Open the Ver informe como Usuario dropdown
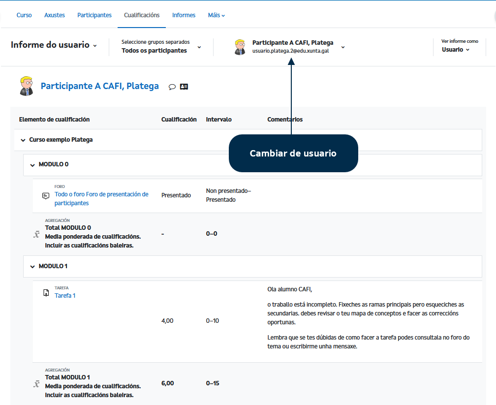This screenshot has width=496, height=405. point(456,50)
